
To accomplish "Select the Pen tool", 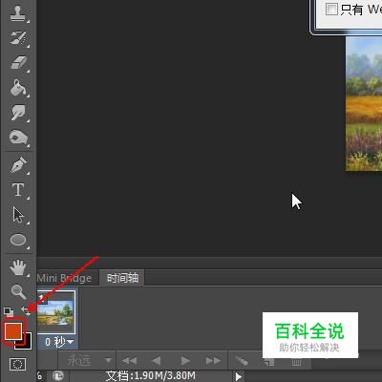I will point(18,165).
